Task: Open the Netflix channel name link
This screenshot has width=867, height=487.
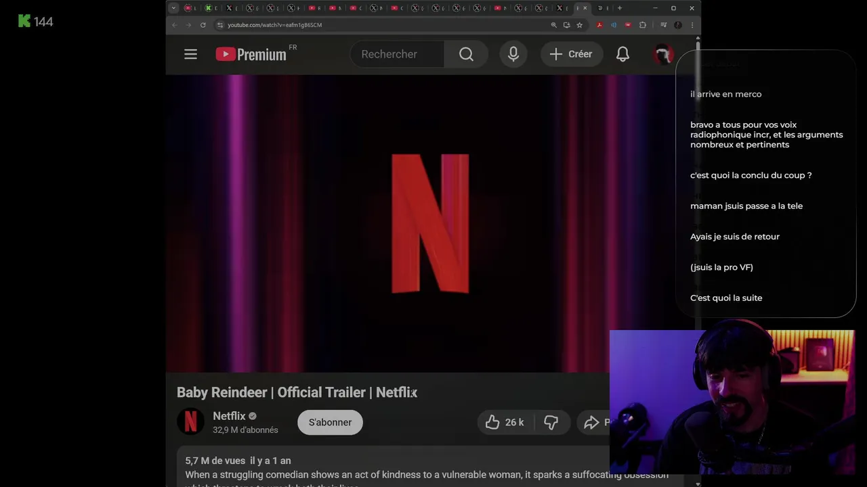Action: pyautogui.click(x=229, y=416)
